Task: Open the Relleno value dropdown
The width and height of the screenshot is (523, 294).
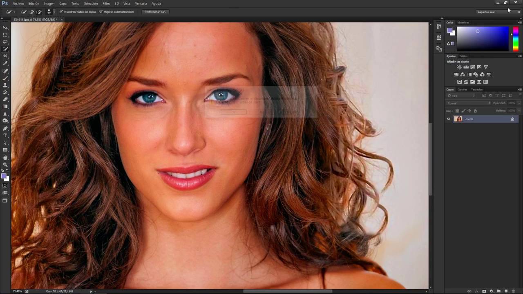Action: click(x=519, y=111)
